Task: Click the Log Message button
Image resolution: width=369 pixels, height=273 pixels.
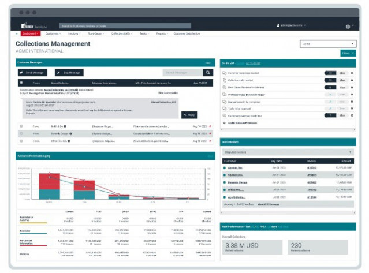Action: pos(69,73)
